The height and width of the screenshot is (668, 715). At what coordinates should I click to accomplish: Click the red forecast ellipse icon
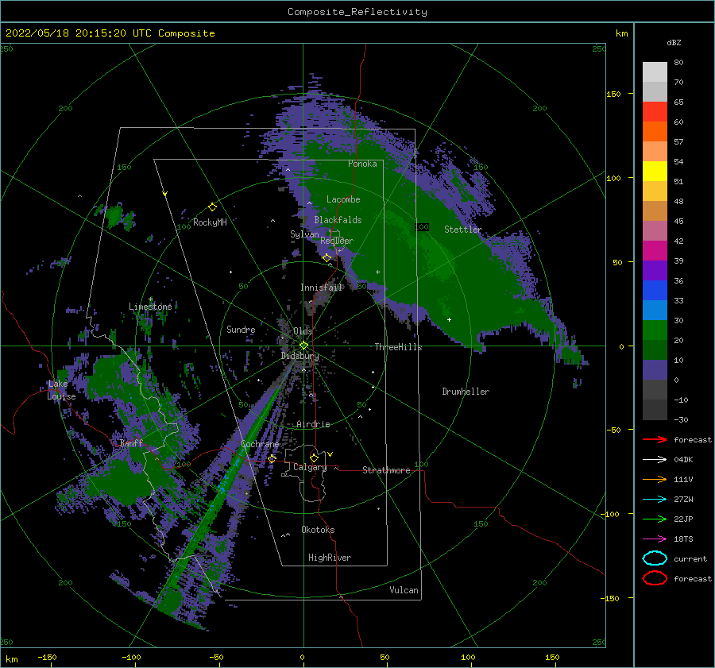click(x=655, y=578)
